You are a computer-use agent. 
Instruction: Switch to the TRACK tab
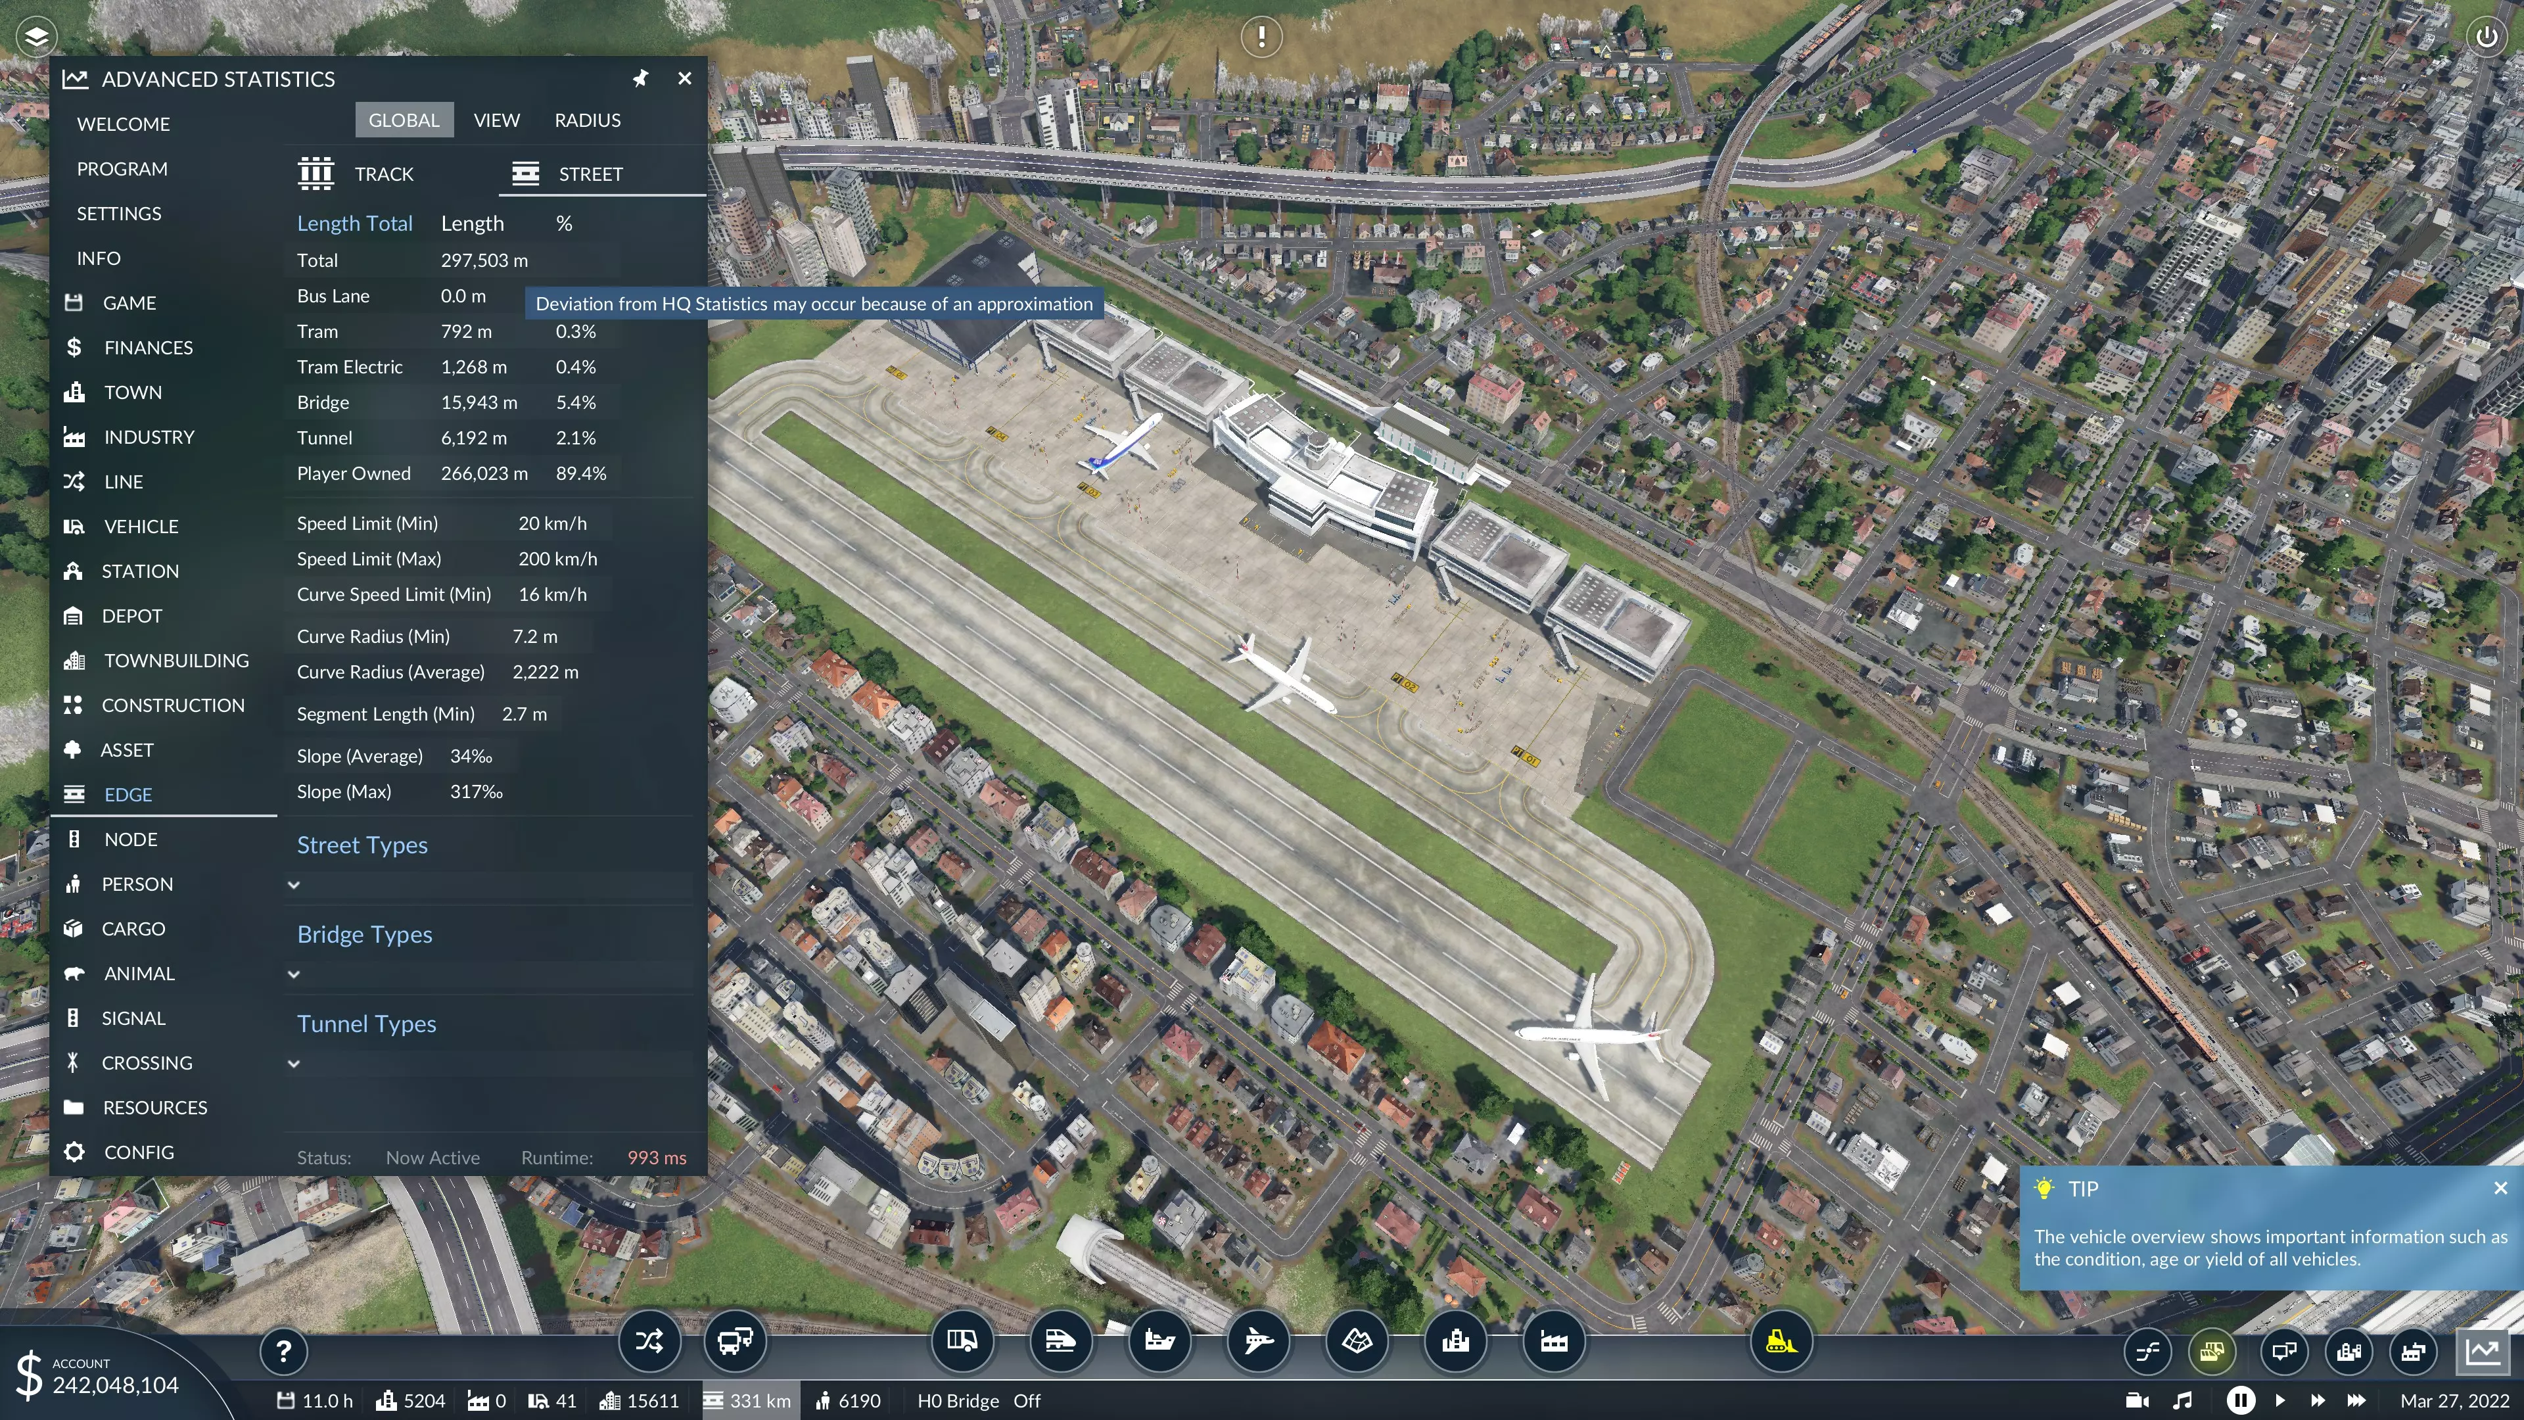pyautogui.click(x=383, y=174)
